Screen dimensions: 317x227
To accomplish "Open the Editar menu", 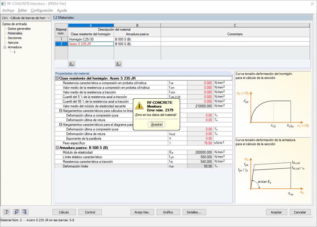I will tap(23, 10).
